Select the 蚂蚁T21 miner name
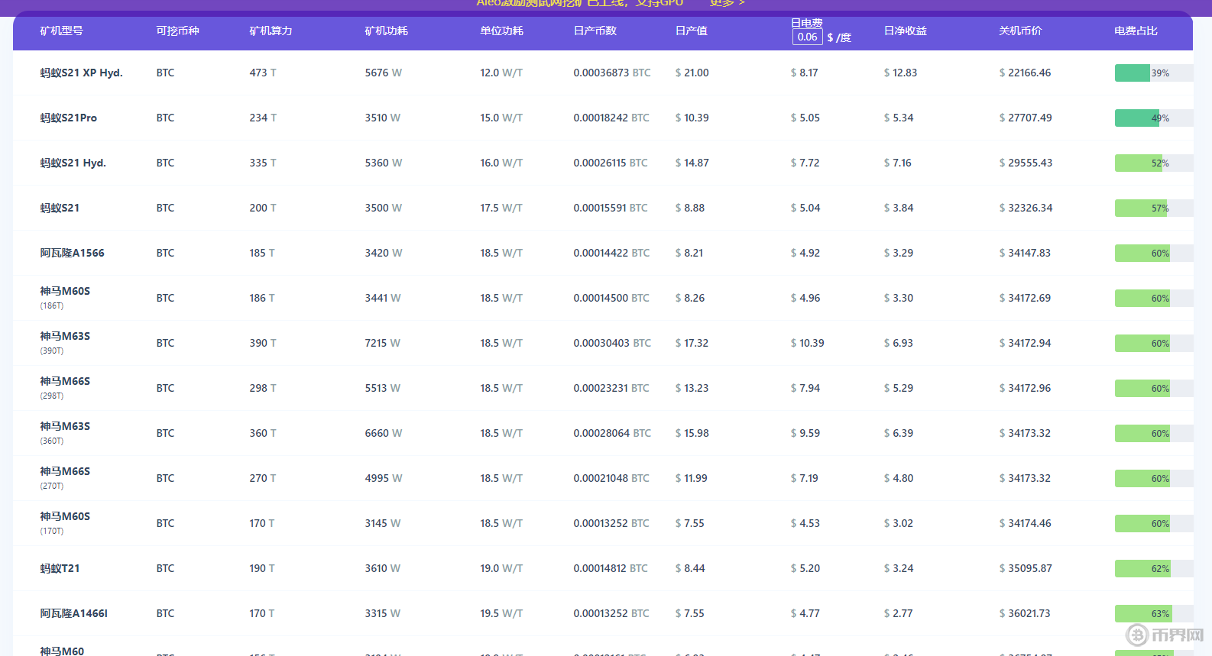Viewport: 1212px width, 656px height. point(60,569)
